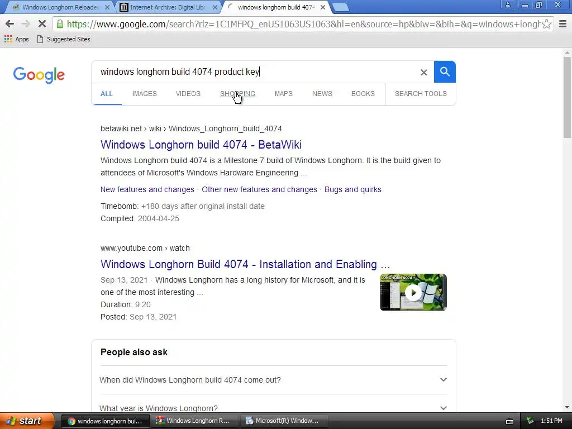Screen dimensions: 572x429
Task: Open the Chrome hamburger menu
Action: click(x=563, y=24)
